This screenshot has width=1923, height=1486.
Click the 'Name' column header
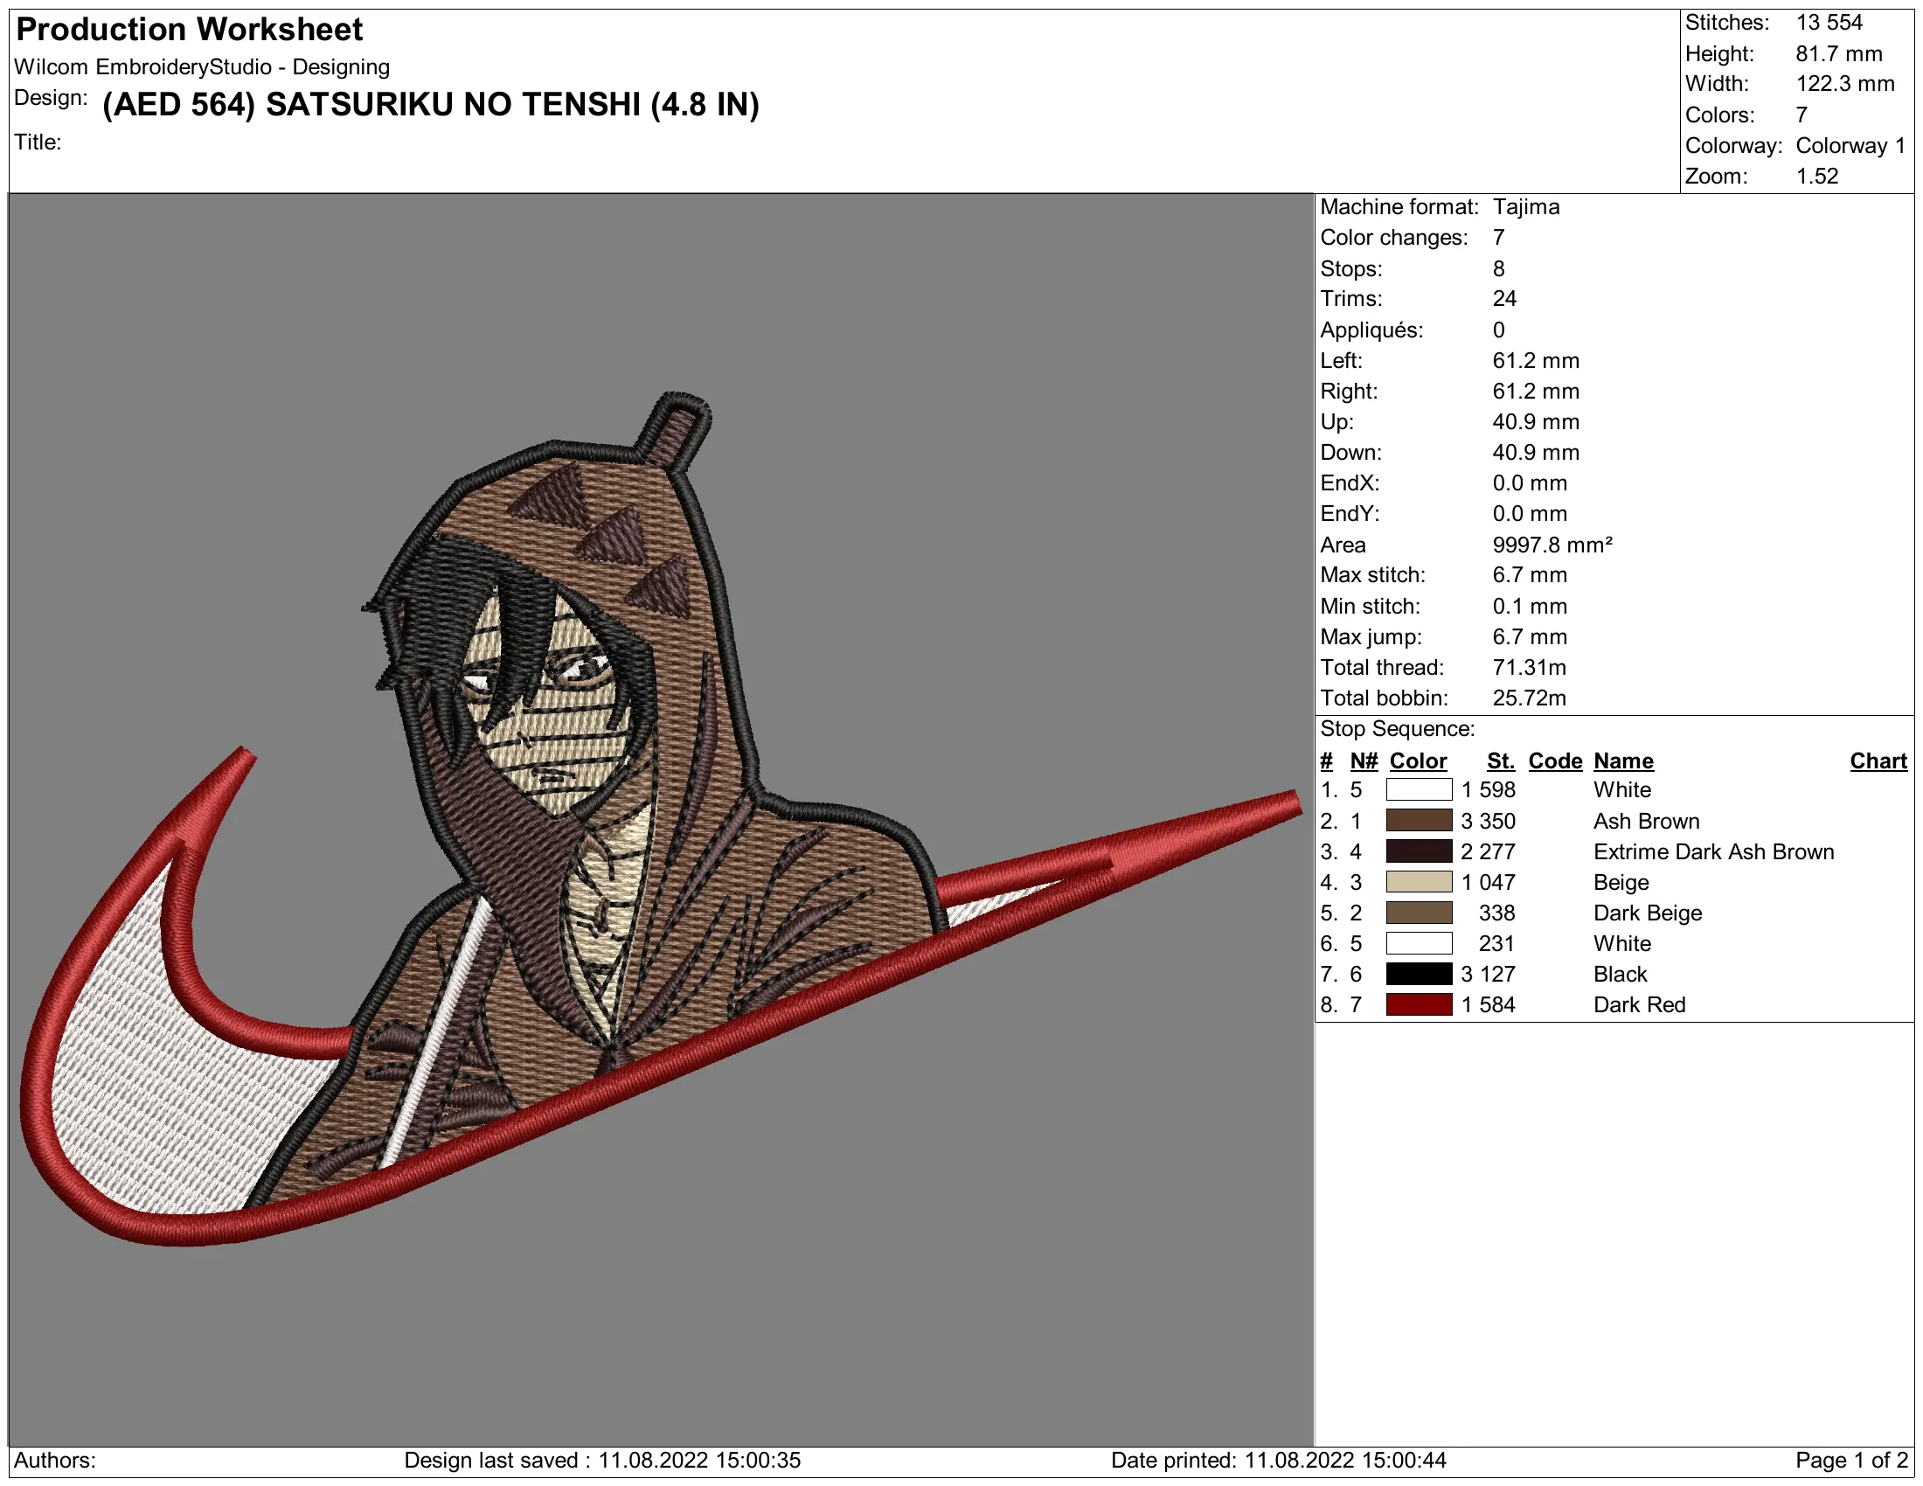1624,760
